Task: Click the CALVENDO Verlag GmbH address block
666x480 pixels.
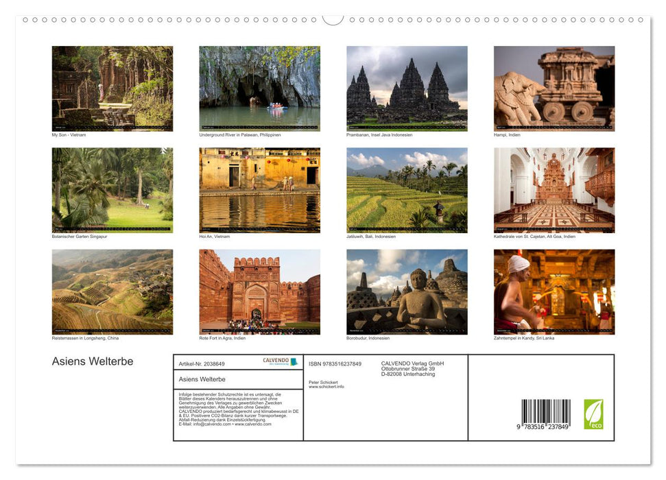Action: (412, 368)
